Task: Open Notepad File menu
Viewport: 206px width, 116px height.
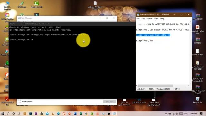Action: 138,19
